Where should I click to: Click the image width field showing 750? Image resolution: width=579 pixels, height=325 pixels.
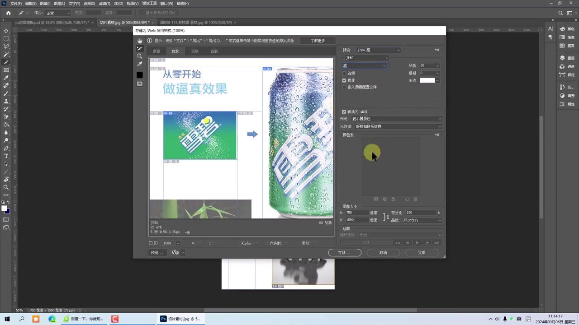pyautogui.click(x=356, y=213)
